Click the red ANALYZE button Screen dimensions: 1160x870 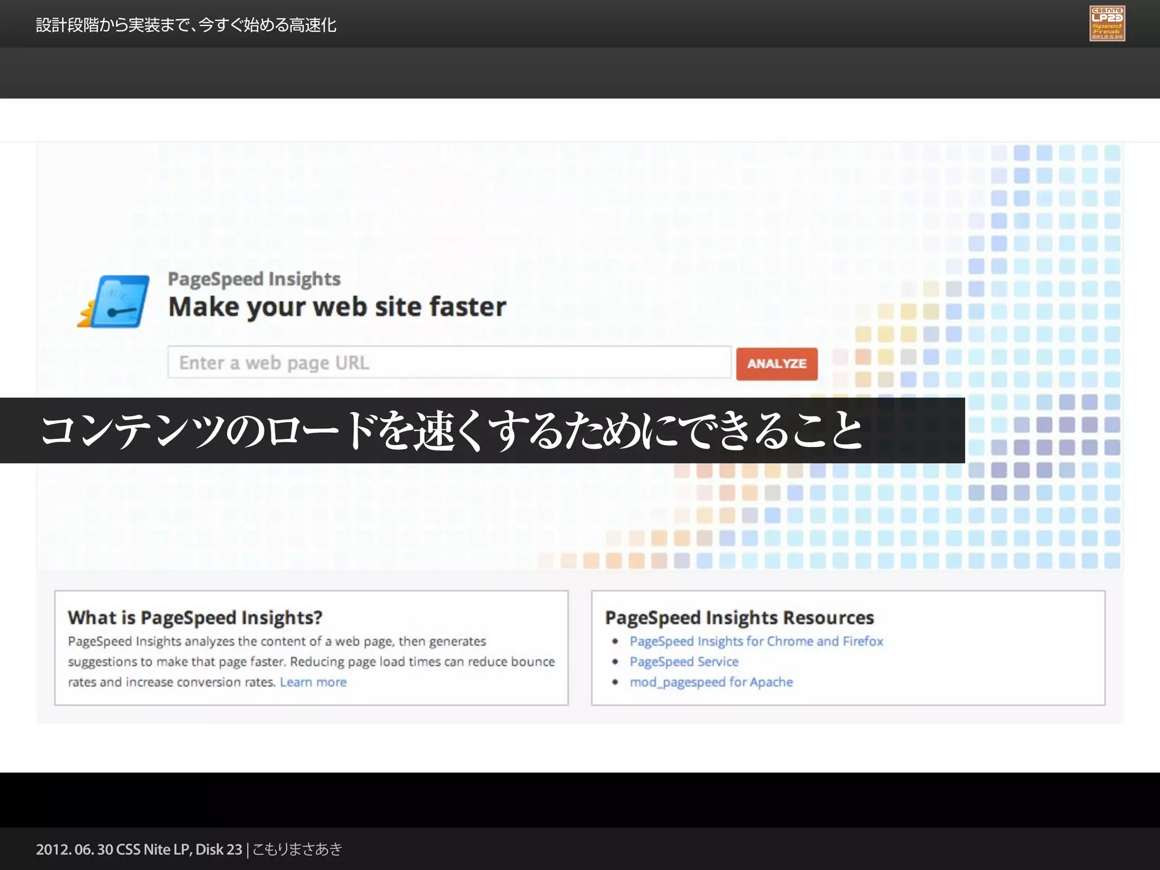tap(777, 364)
